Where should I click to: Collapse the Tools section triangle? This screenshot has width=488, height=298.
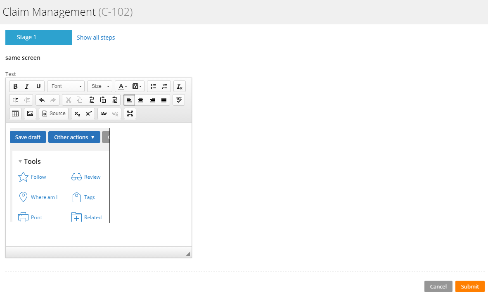20,161
